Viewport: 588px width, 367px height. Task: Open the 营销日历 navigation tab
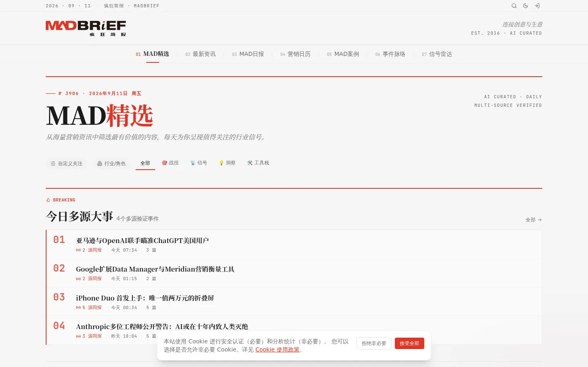click(x=296, y=54)
